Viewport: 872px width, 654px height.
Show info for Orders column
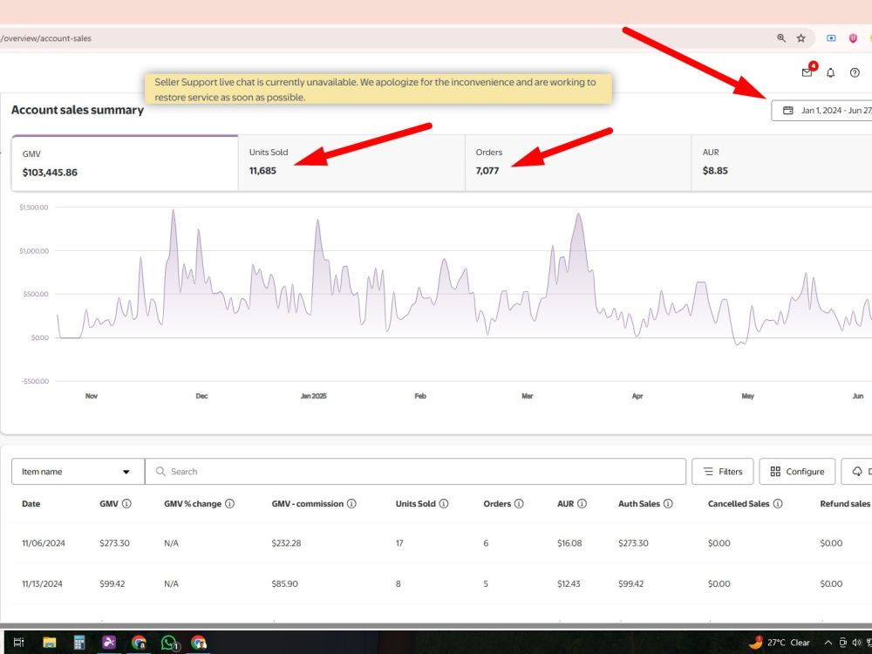pyautogui.click(x=519, y=503)
